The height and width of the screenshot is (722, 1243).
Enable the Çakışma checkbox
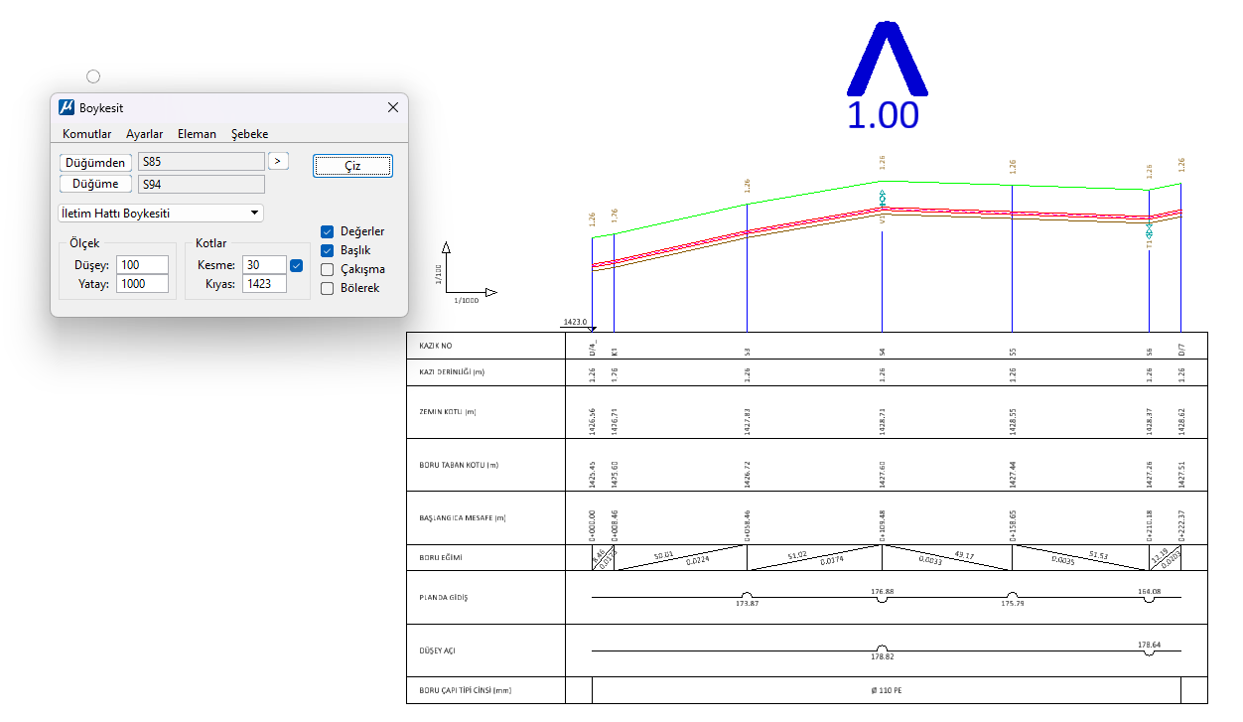point(328,269)
